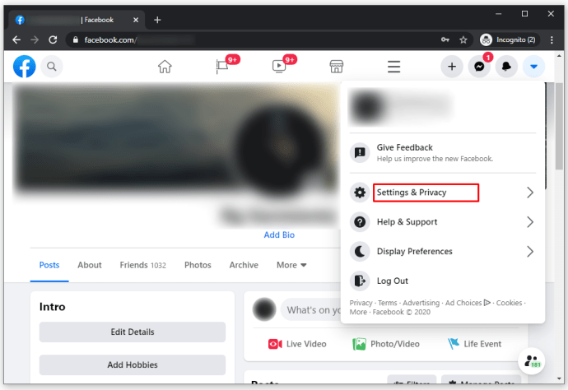Close the Facebook browser tab

(x=136, y=20)
